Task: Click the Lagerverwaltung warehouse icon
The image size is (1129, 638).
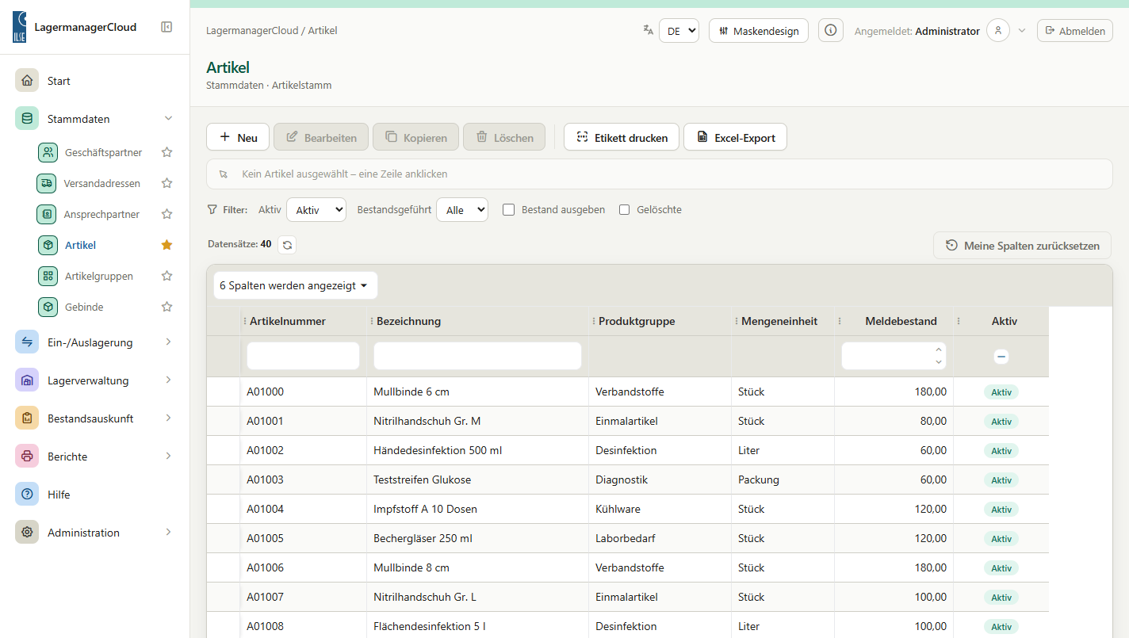Action: point(27,380)
